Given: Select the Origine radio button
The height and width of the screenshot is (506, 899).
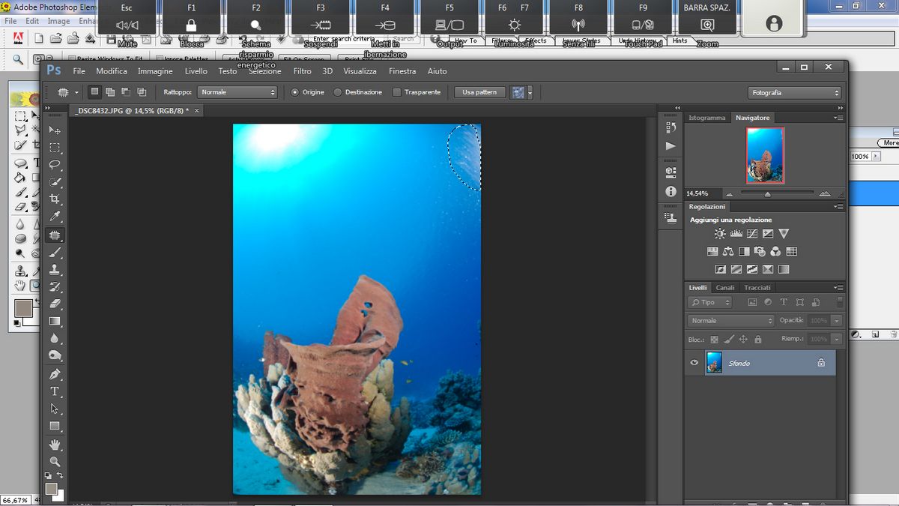Looking at the screenshot, I should [294, 92].
